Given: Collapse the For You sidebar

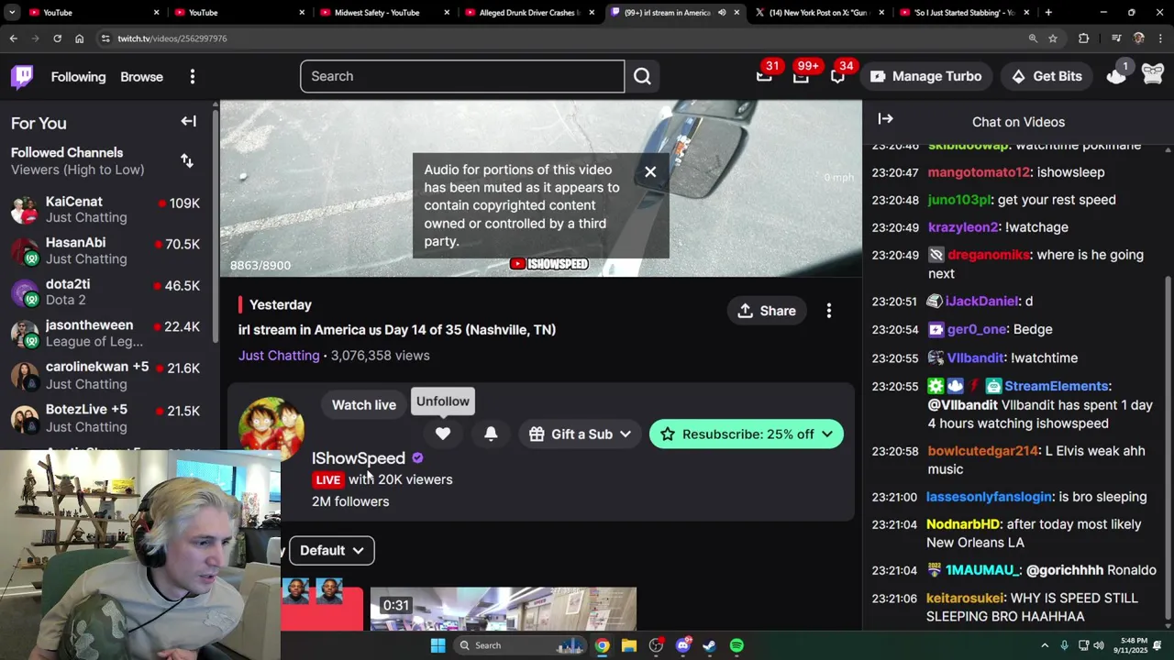Looking at the screenshot, I should 188,121.
